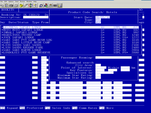Image resolution: width=151 pixels, height=113 pixels.
Task: Click the rightmost pencil edit toolbar icon
Action: click(60, 5)
